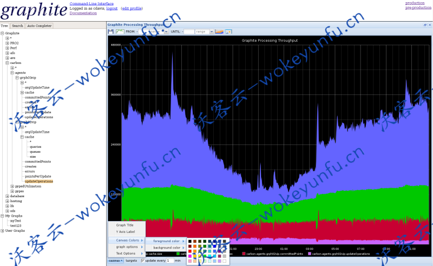Pick the white color swatch
Screen dimensions: 433x266
[225, 261]
